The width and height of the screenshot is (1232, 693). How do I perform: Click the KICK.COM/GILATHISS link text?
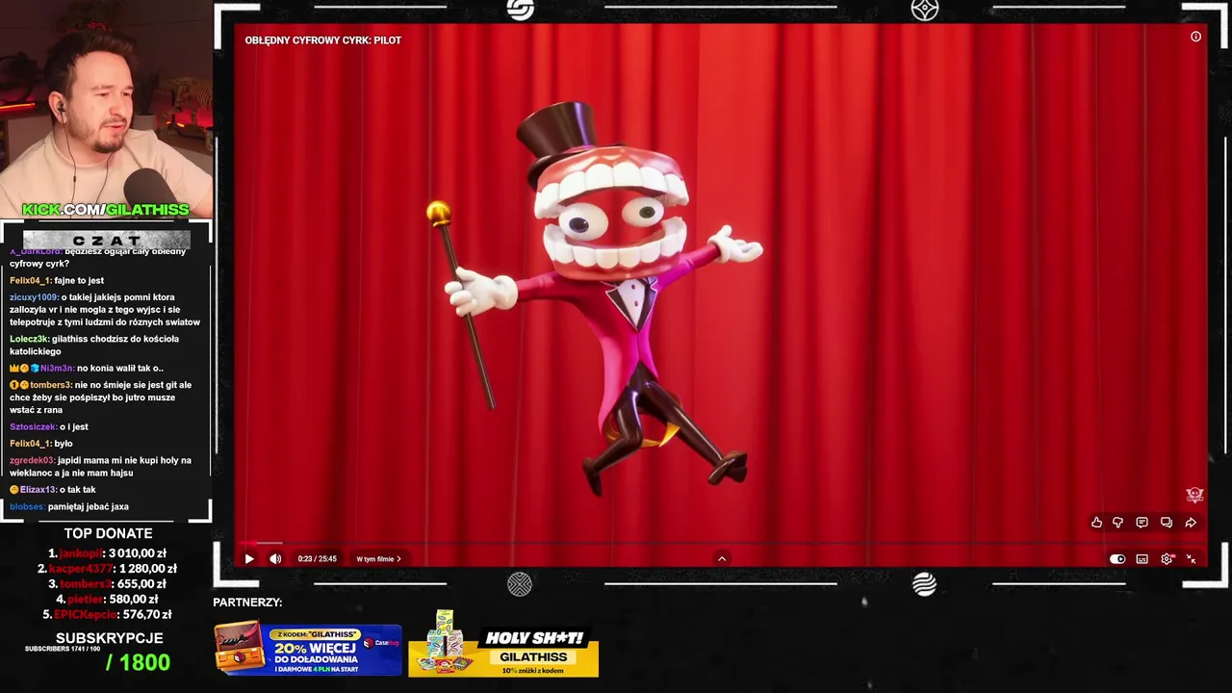[x=106, y=210]
